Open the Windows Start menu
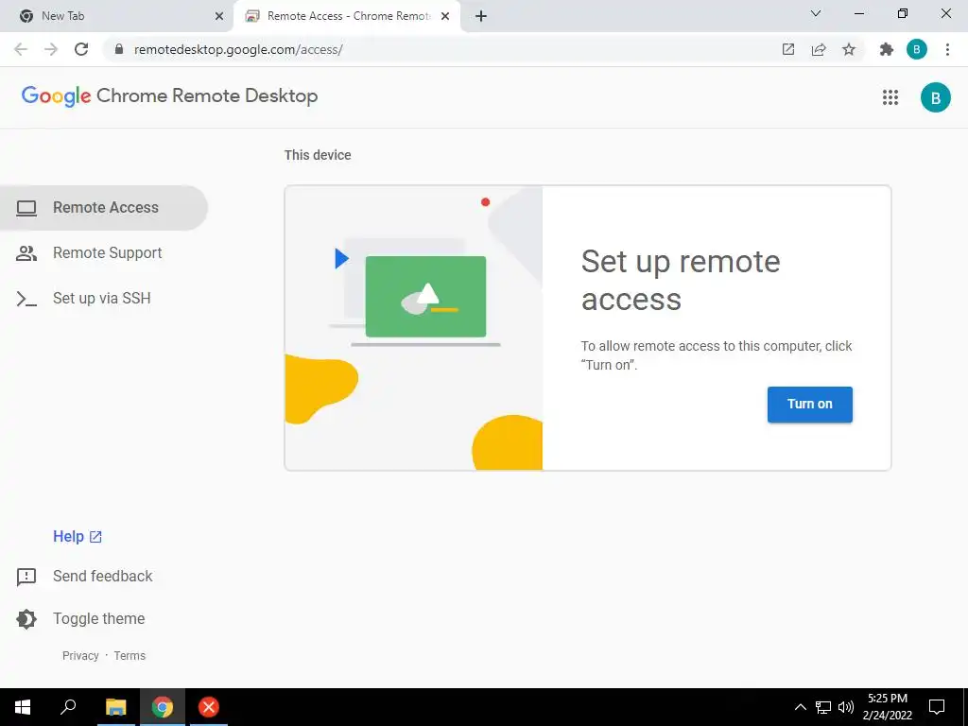 [x=23, y=707]
